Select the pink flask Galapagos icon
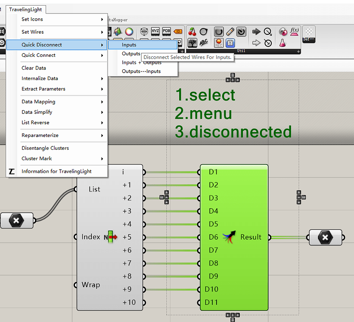Screen dimensions: 354x322 [x=283, y=43]
